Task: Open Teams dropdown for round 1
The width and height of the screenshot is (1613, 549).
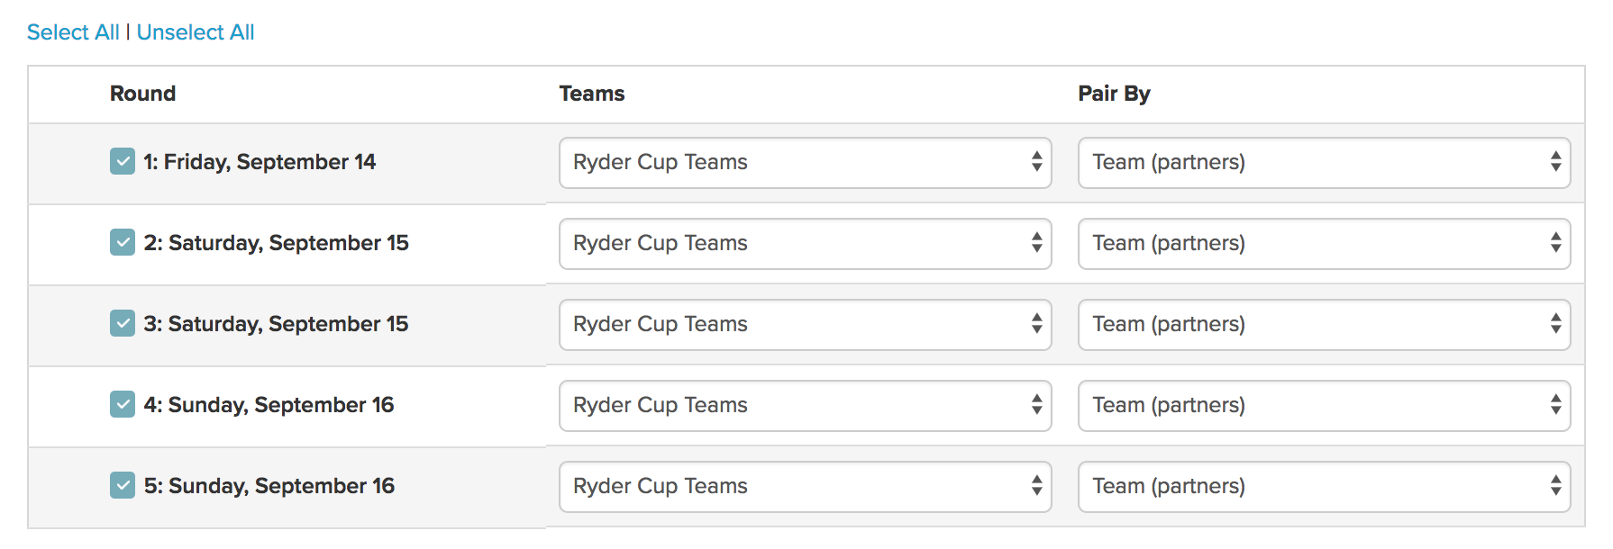Action: (805, 163)
